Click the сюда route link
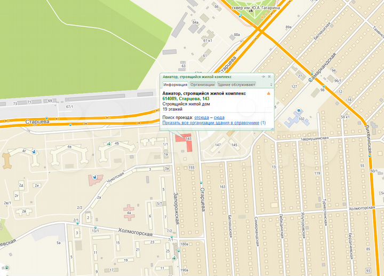The width and height of the screenshot is (384, 276). [x=219, y=117]
